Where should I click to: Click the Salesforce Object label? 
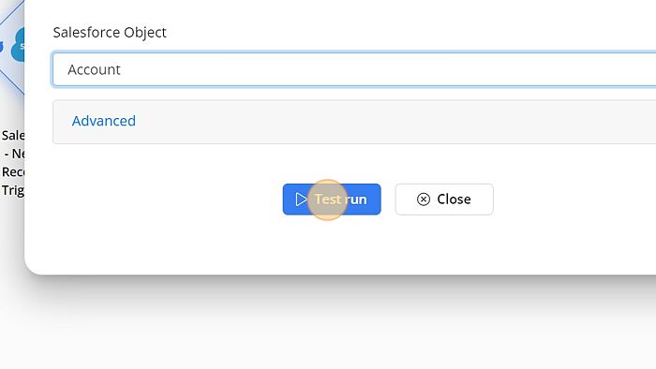point(110,32)
